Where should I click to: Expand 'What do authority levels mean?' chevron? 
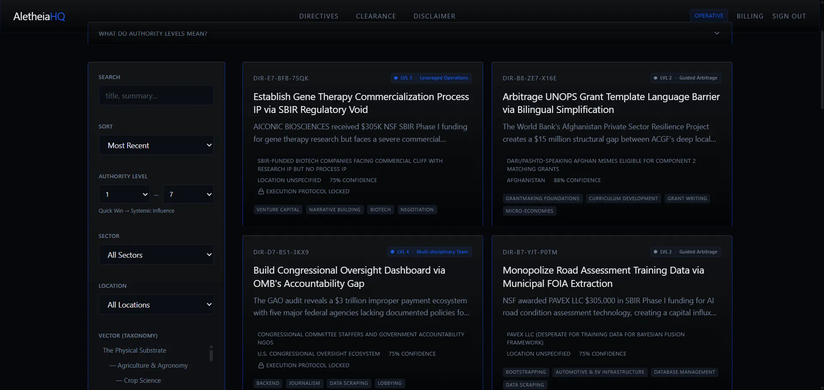click(x=717, y=33)
